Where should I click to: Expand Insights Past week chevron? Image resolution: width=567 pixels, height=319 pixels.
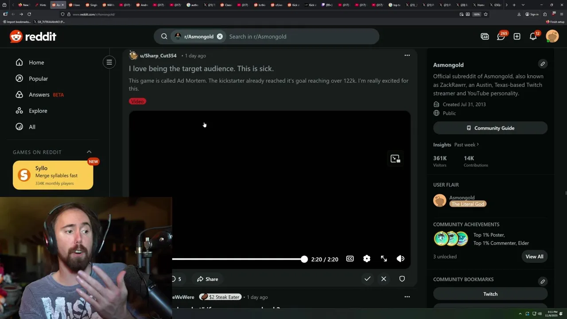pos(478,144)
